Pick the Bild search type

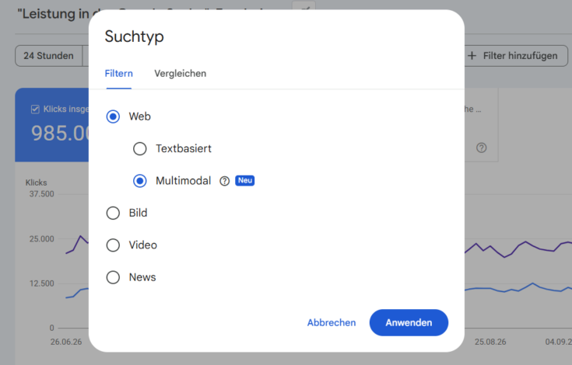coord(113,213)
